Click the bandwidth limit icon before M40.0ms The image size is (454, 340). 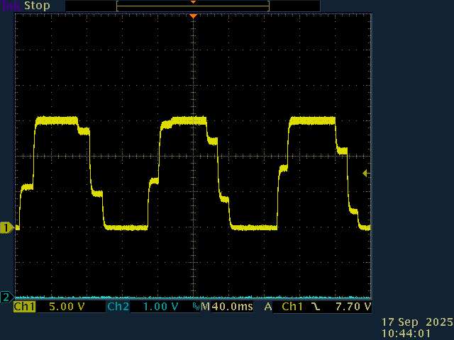point(196,307)
